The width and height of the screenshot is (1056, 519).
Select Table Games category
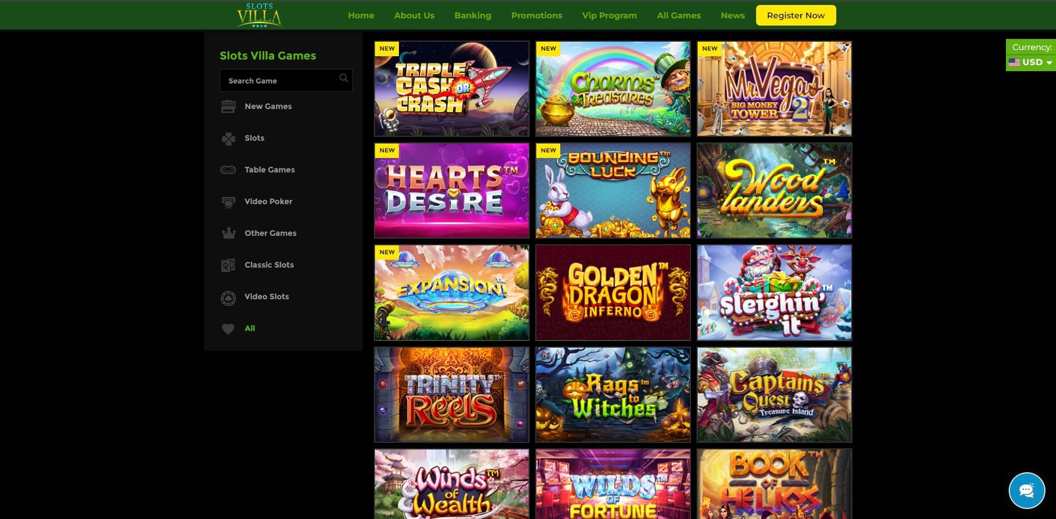click(x=270, y=170)
